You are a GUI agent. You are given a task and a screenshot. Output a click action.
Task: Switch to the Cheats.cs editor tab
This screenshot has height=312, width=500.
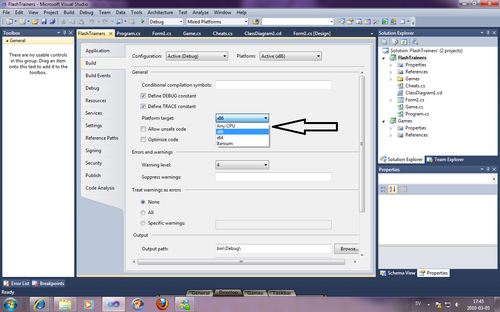(223, 34)
